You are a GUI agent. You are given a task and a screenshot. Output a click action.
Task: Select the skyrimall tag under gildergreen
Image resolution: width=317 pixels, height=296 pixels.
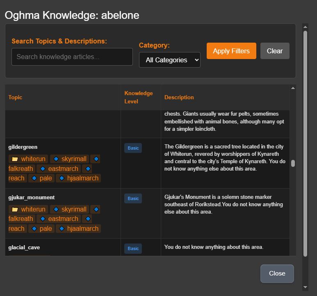tap(70, 159)
